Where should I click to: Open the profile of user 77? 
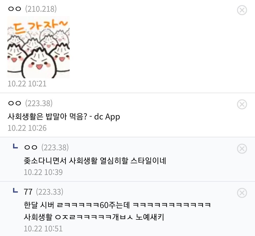tap(28, 192)
